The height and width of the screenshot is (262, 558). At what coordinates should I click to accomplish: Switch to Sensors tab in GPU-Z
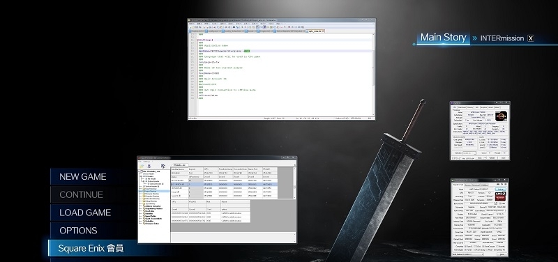[x=467, y=185]
